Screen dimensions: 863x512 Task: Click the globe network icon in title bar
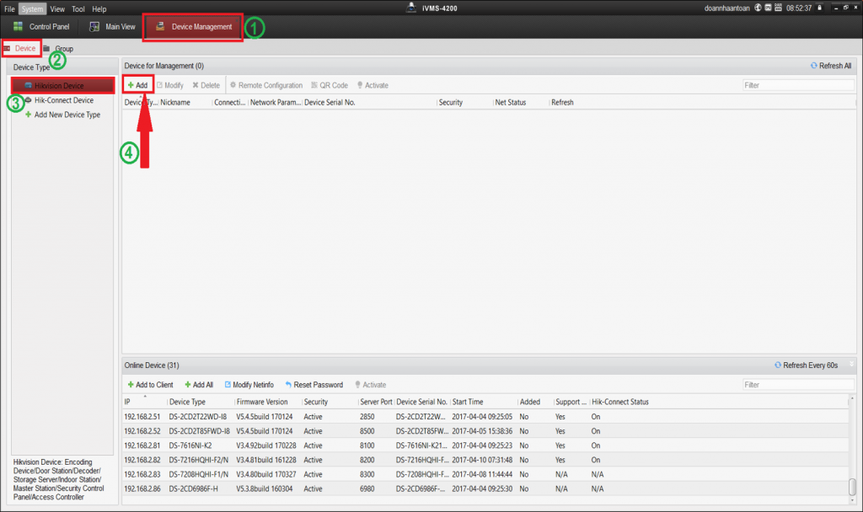758,8
